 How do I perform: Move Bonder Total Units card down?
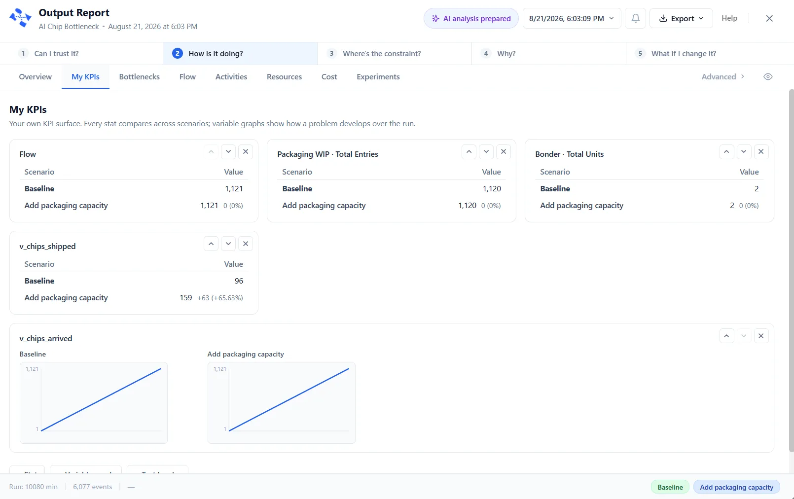[744, 151]
